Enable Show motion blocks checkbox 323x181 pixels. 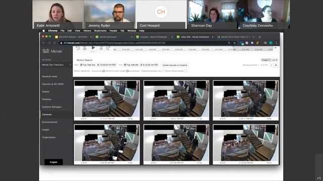(186, 71)
